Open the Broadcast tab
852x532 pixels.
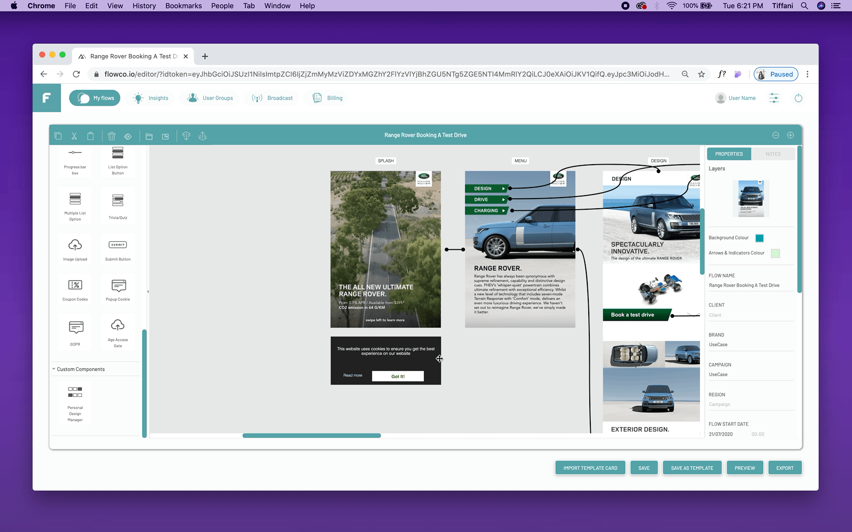pyautogui.click(x=272, y=98)
